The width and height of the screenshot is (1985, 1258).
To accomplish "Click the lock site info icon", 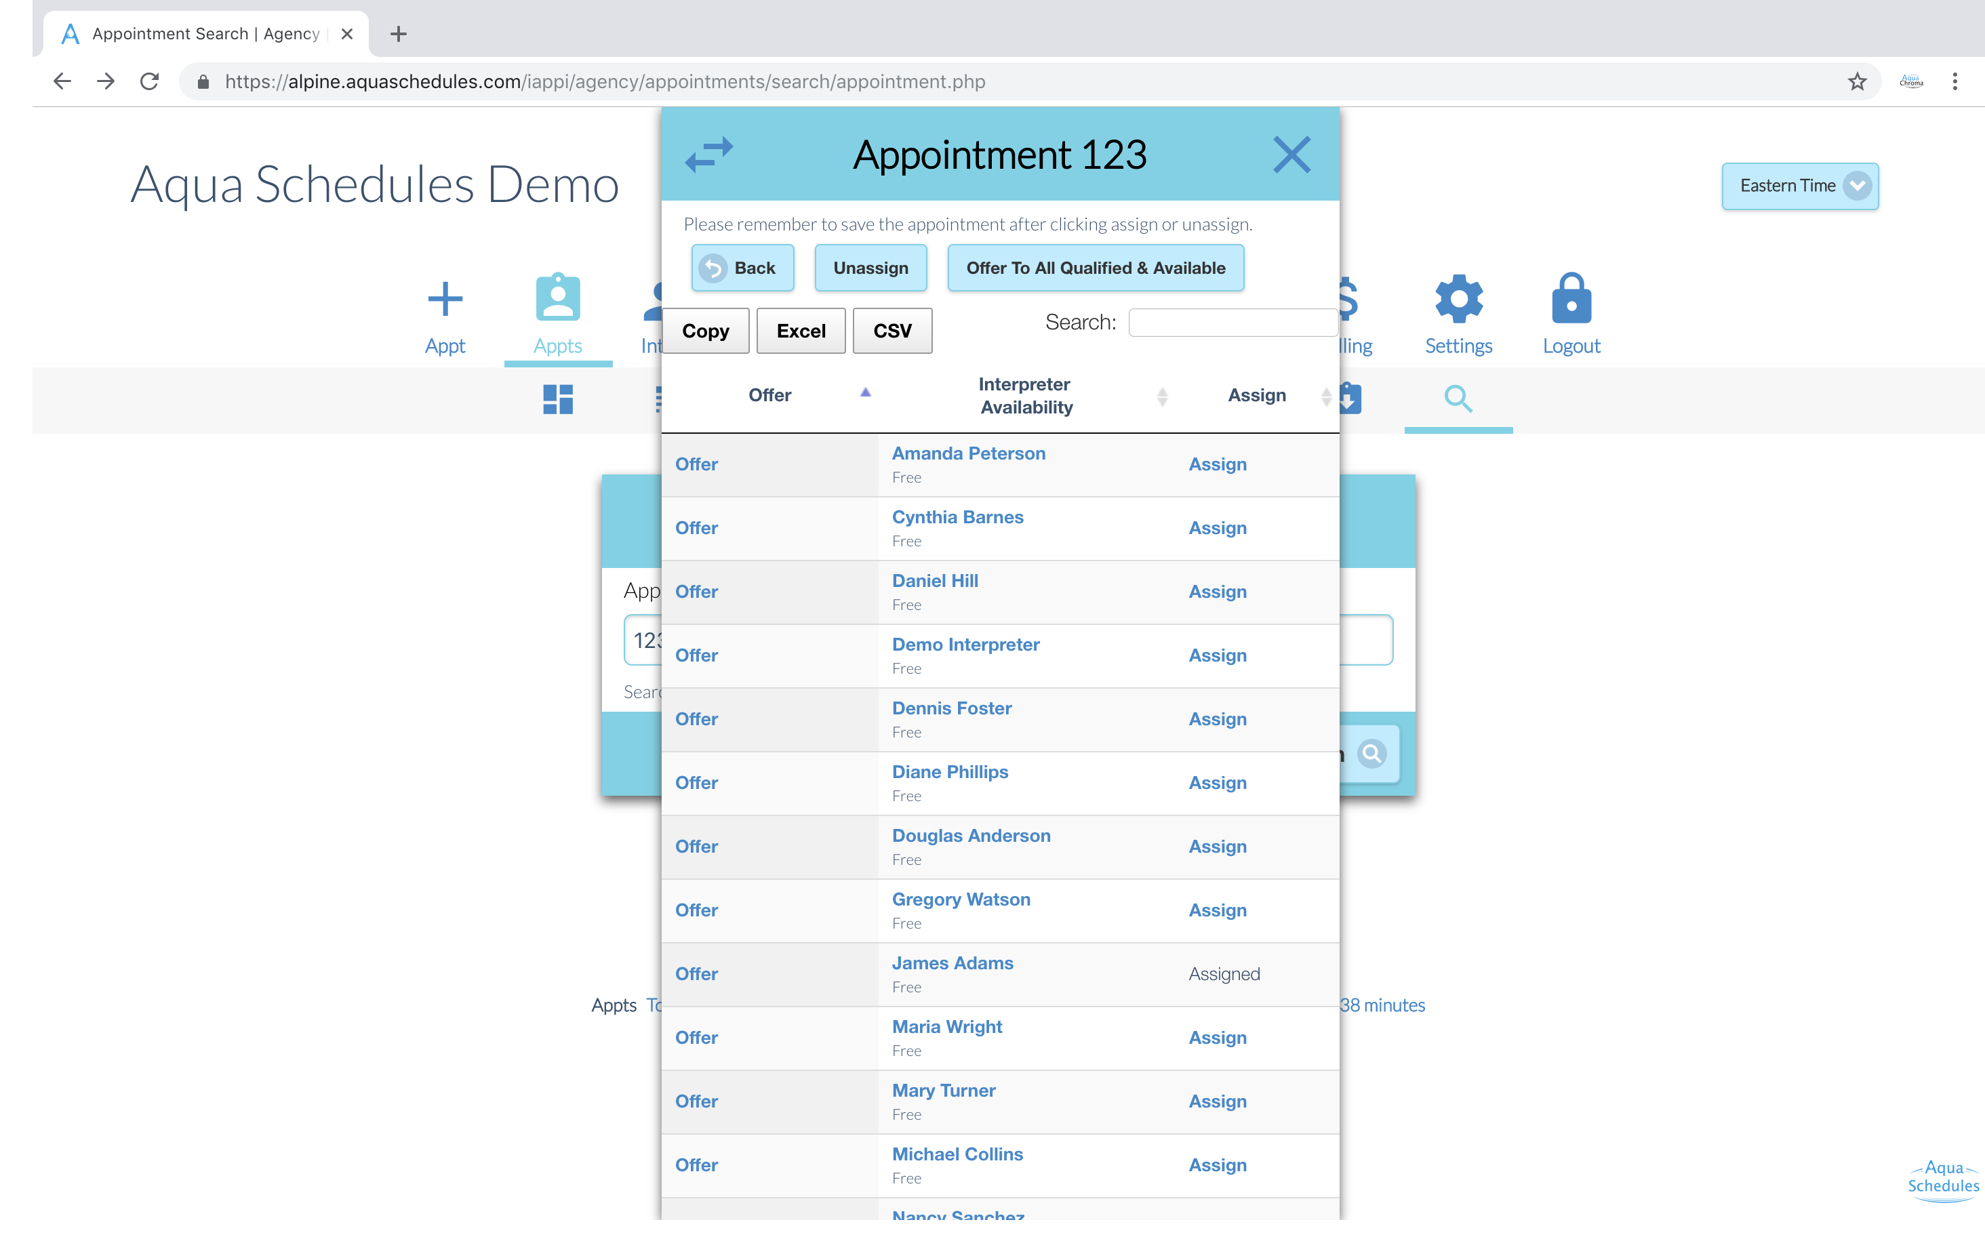I will [203, 81].
